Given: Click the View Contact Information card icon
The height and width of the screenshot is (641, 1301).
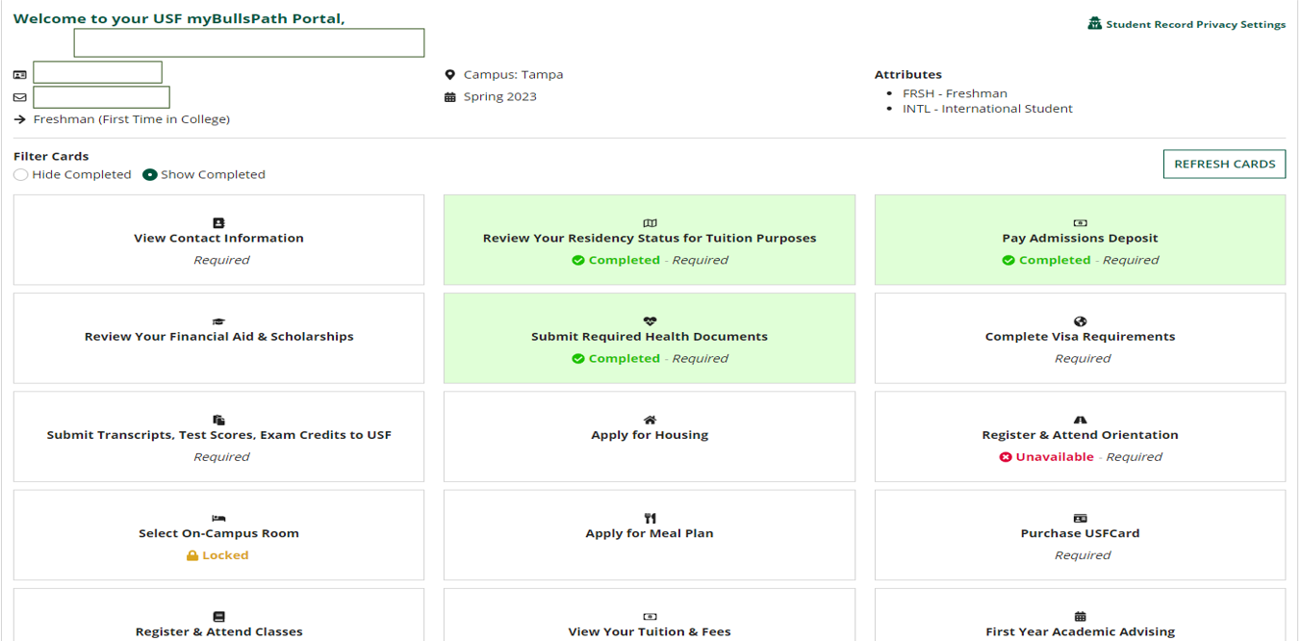Looking at the screenshot, I should click(x=218, y=222).
